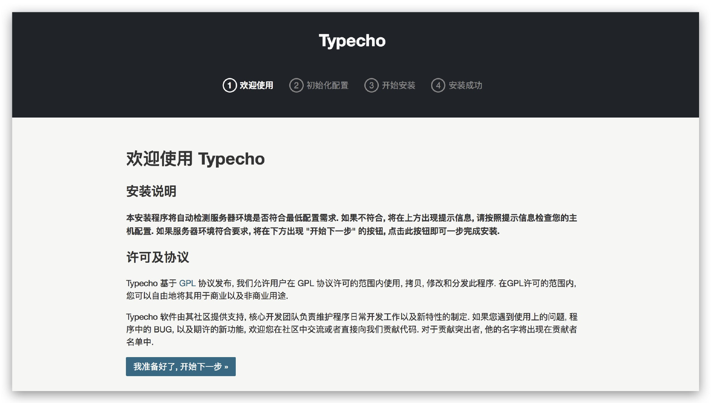Click the 安装说明 section heading
This screenshot has height=403, width=711.
click(x=151, y=191)
